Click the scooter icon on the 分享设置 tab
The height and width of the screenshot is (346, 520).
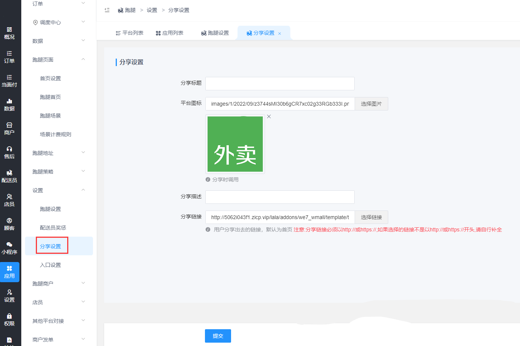(x=249, y=33)
